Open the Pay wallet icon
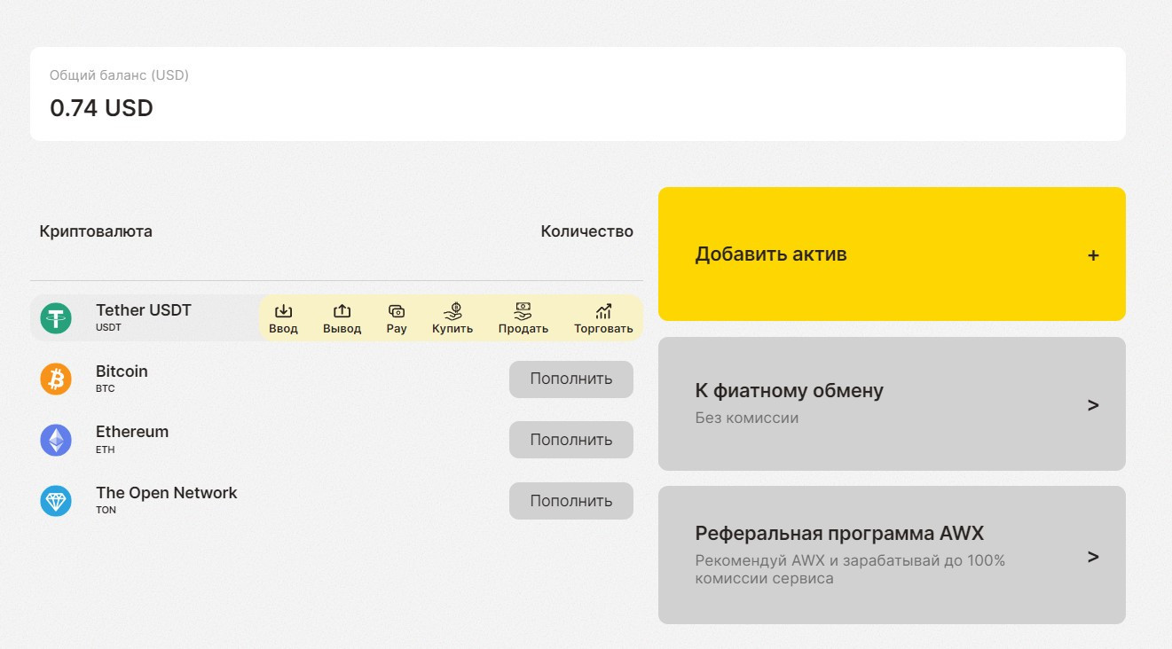The width and height of the screenshot is (1172, 649). [397, 312]
